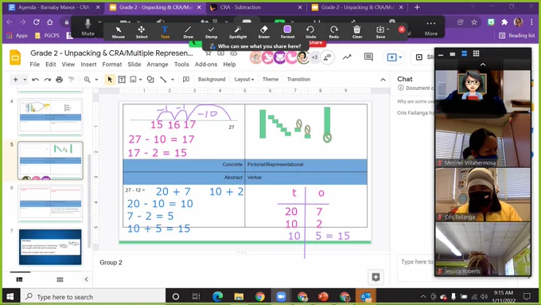
Task: Switch to Agenda - Barnaby Manor tab
Action: (54, 7)
